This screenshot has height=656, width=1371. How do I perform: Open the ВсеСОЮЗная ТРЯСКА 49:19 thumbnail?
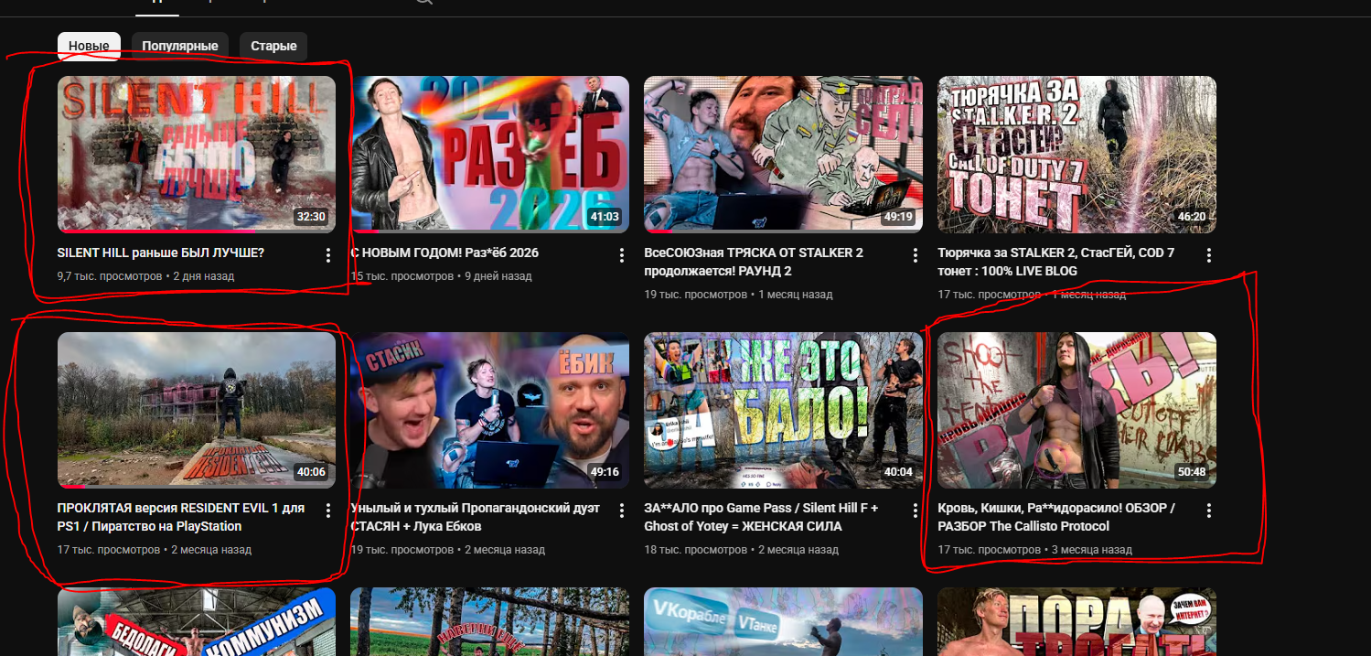point(783,154)
